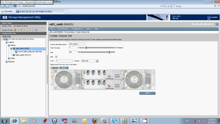
Task: Expand the Physical tree node
Action: [7, 62]
